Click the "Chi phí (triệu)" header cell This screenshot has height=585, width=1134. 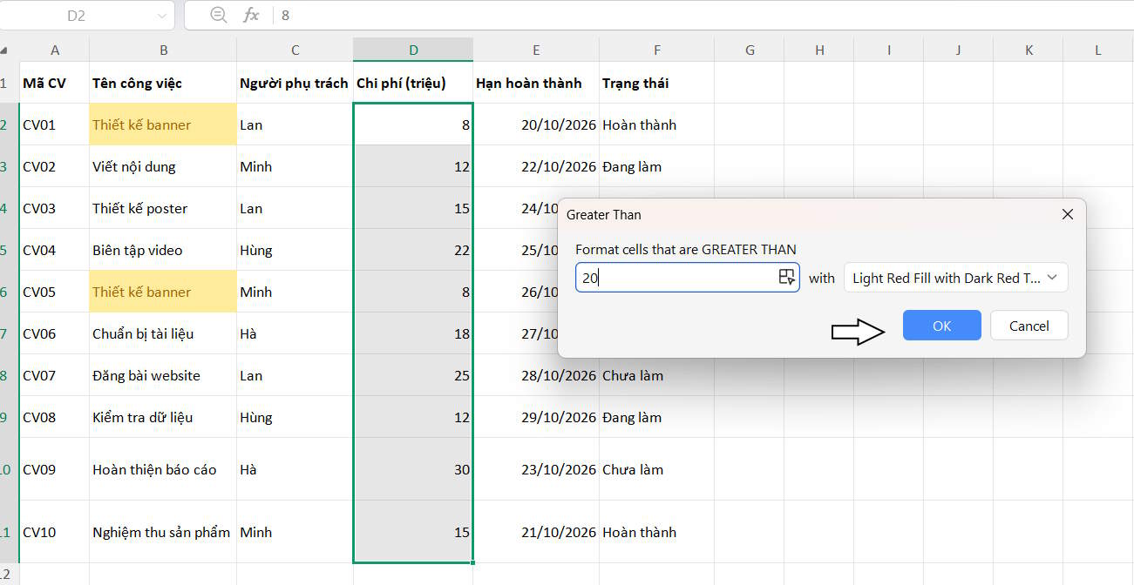coord(414,83)
